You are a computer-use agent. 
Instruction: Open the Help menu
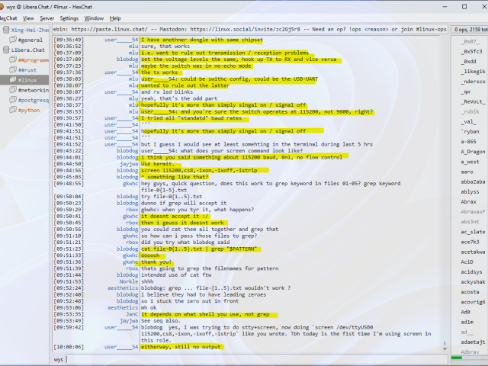[x=115, y=18]
